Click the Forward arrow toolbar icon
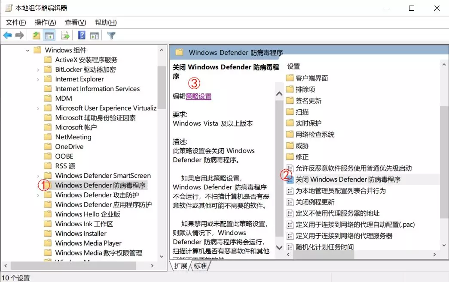This screenshot has height=282, width=449. coord(19,36)
